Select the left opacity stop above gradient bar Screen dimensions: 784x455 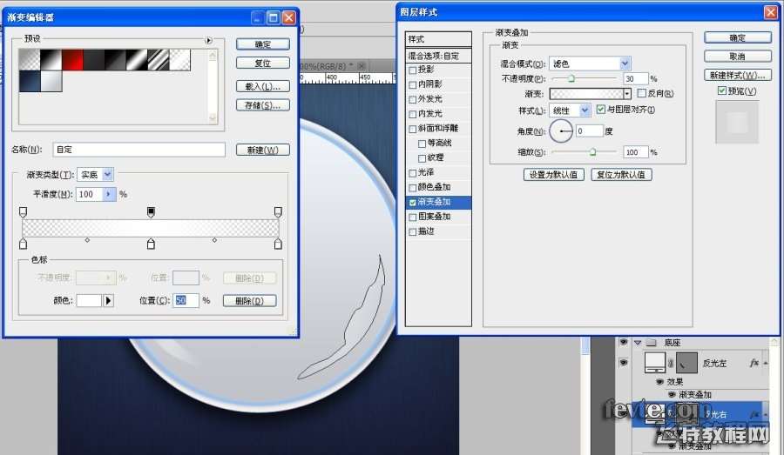(23, 212)
